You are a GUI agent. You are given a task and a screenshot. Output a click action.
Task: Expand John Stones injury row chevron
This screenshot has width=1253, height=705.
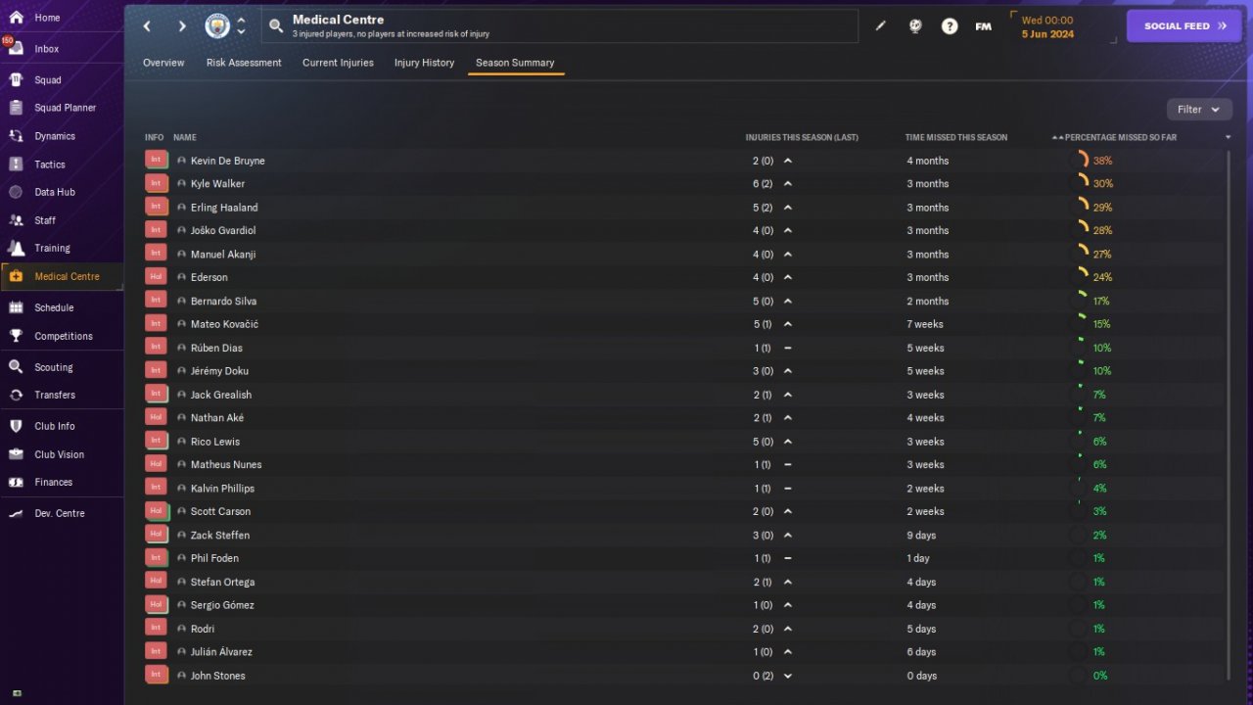click(x=788, y=676)
